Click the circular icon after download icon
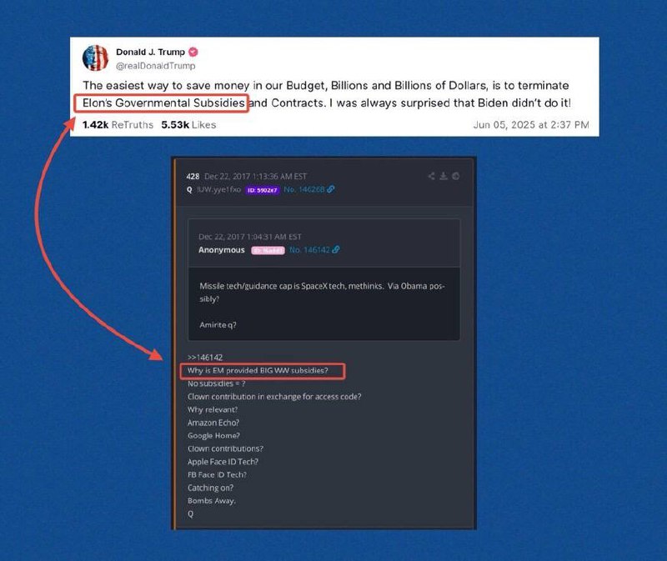Image resolution: width=667 pixels, height=561 pixels. (x=455, y=176)
